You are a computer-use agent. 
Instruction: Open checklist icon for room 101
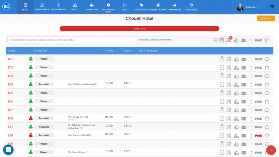[222, 59]
